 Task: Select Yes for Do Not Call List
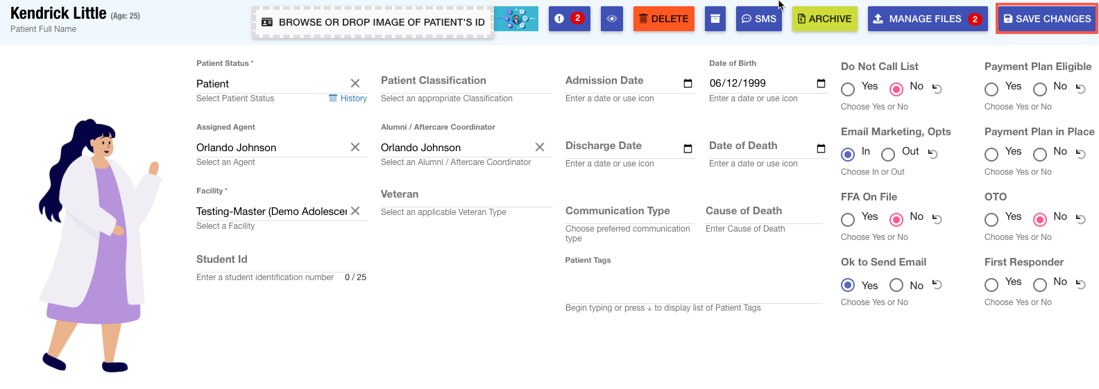coord(848,89)
